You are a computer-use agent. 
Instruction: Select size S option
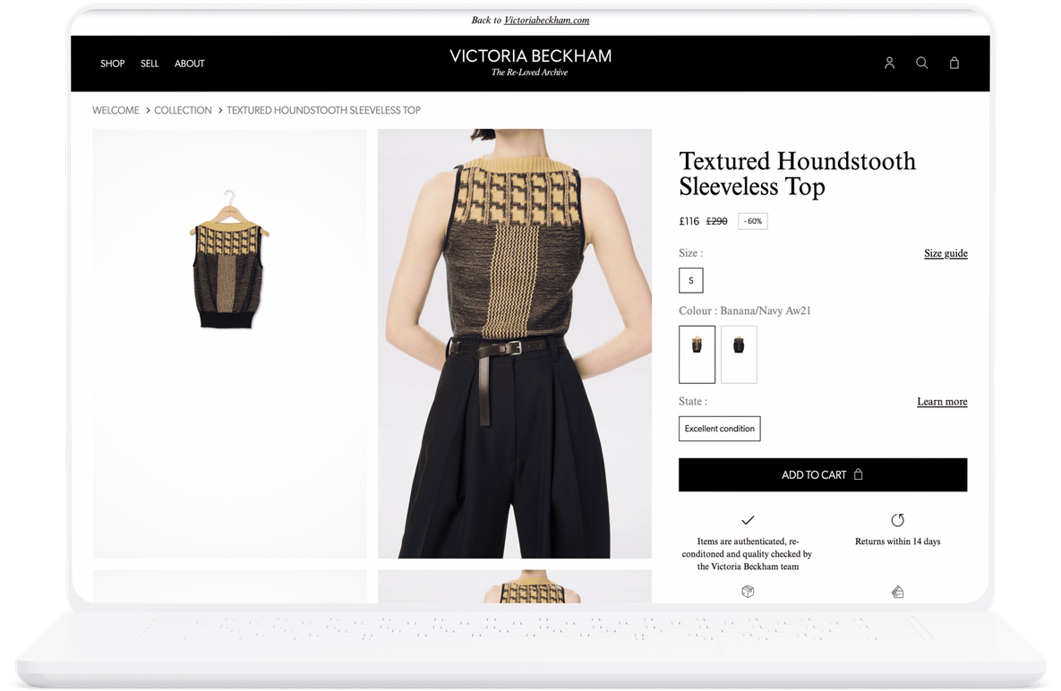691,280
